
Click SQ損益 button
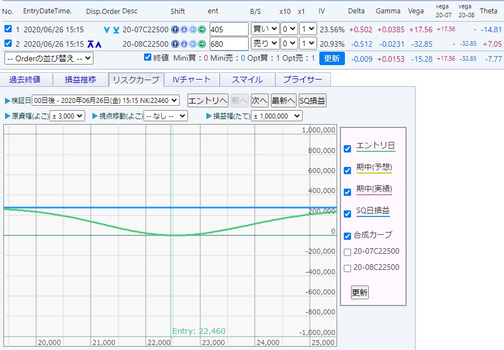coord(313,101)
